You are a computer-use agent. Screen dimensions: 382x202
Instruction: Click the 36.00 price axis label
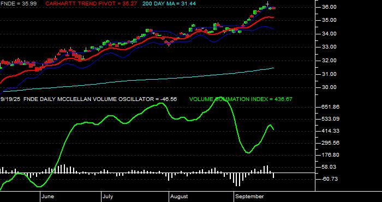[x=330, y=7]
